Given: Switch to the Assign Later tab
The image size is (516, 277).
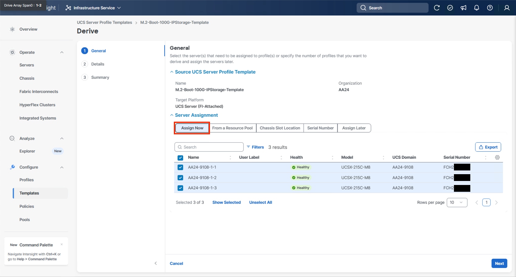Looking at the screenshot, I should pyautogui.click(x=354, y=128).
